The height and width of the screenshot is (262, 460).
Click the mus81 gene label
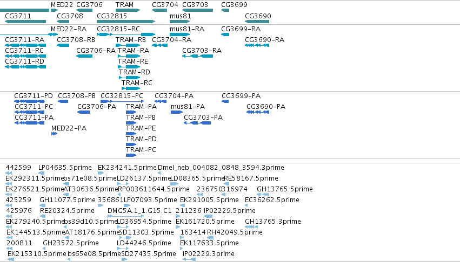coord(180,16)
